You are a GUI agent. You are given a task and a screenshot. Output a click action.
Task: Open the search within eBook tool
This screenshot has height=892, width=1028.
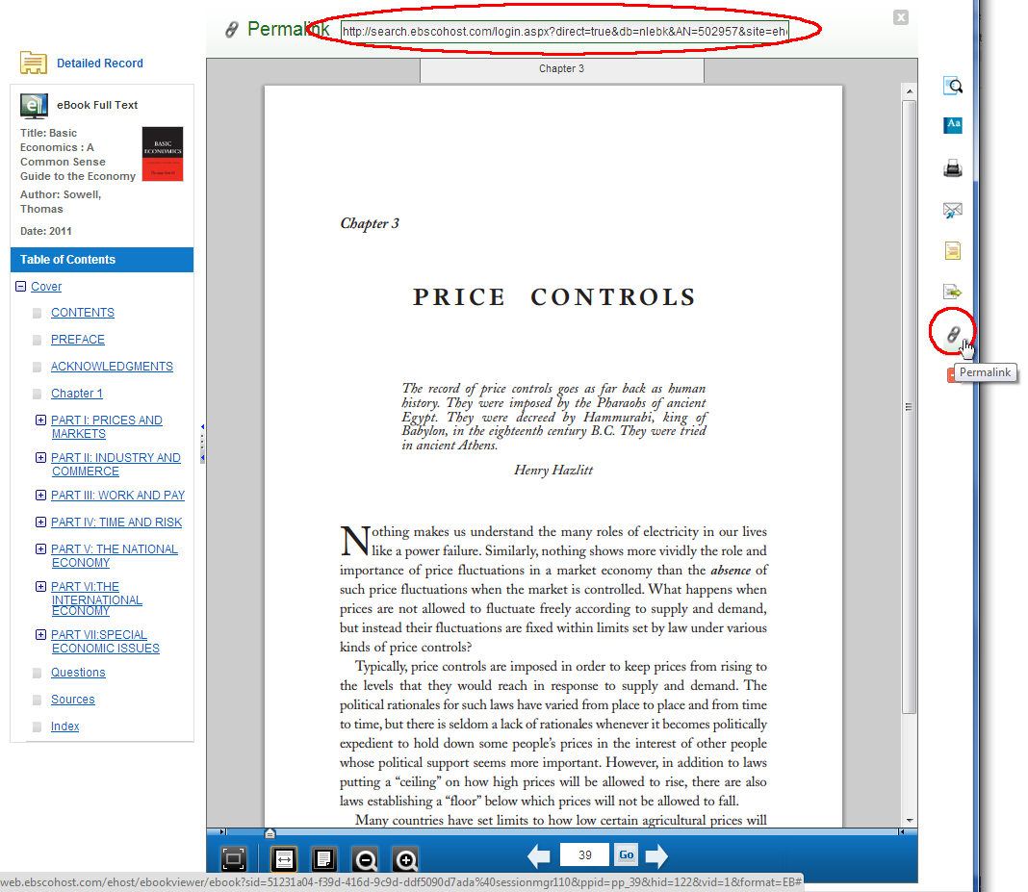pos(953,86)
